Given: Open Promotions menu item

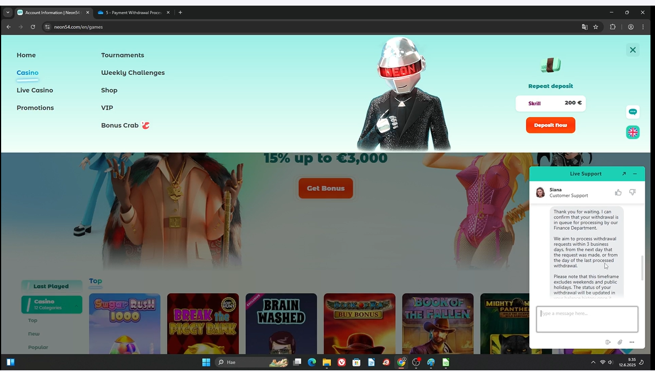Looking at the screenshot, I should click(x=35, y=107).
